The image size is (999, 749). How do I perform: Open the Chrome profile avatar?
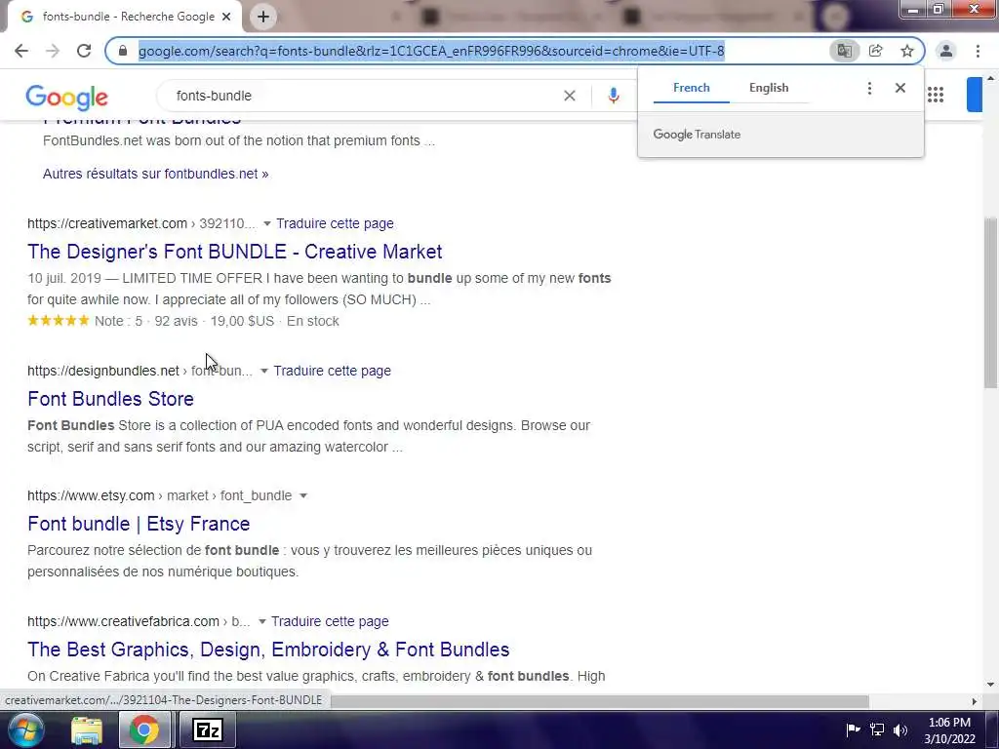[946, 51]
